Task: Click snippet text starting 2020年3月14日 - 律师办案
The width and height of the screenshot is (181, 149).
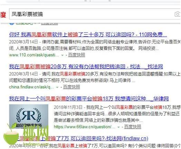Action: 95,42
